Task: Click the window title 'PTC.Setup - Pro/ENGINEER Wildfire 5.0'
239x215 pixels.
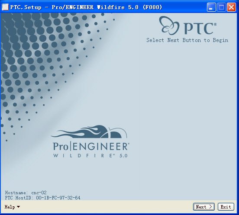Action: (86, 7)
